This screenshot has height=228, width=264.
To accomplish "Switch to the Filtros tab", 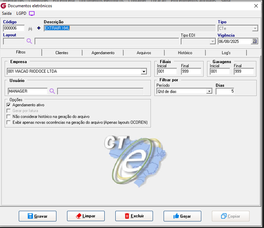I will [21, 52].
